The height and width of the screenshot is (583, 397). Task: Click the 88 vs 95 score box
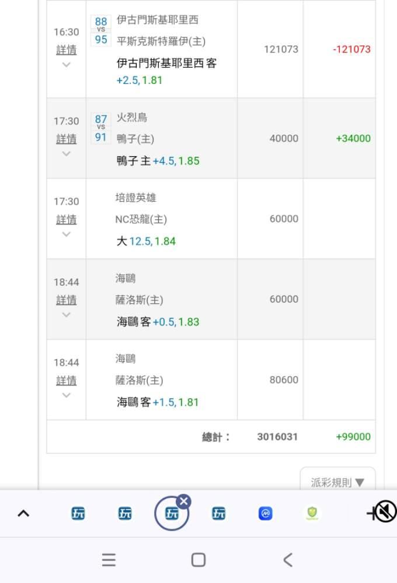(x=101, y=31)
